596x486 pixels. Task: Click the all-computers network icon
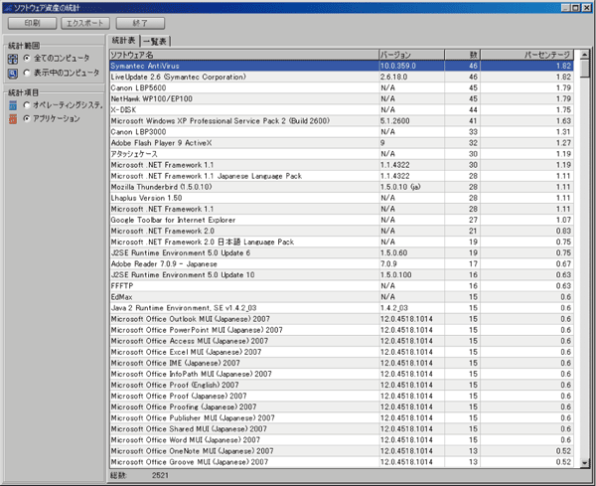click(12, 59)
